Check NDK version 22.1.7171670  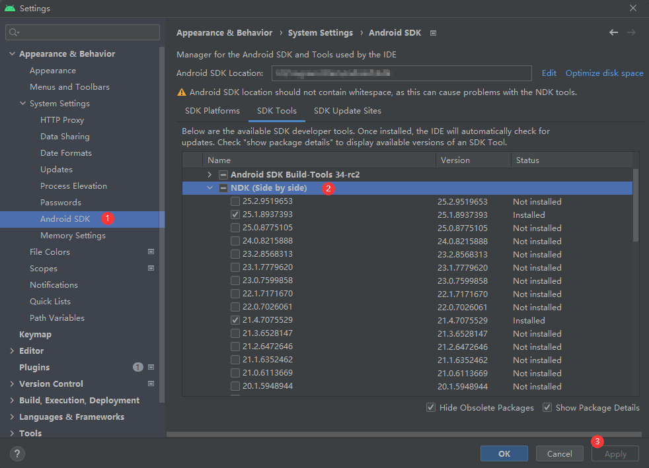(x=235, y=294)
